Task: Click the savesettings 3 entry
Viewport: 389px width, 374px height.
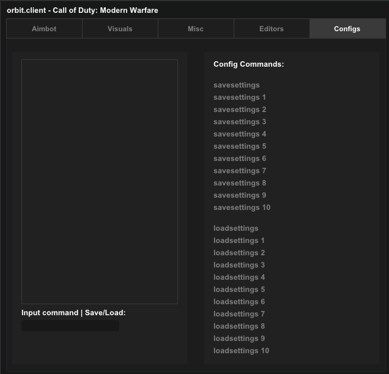Action: 239,122
